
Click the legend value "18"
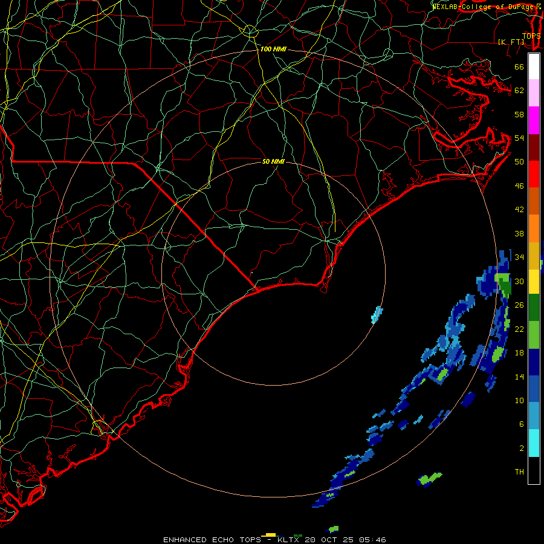click(x=519, y=353)
